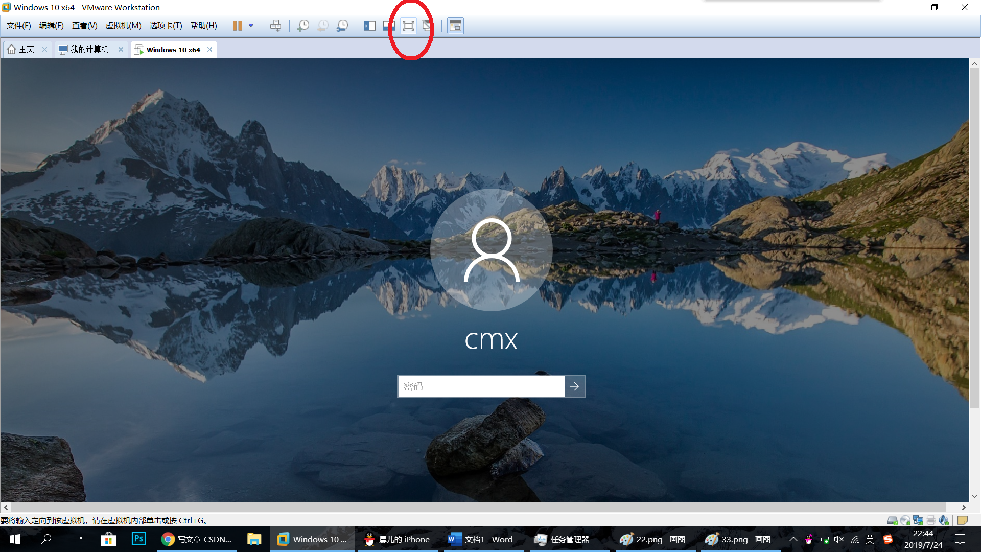This screenshot has height=552, width=981.
Task: Expand hidden system tray icons chevron
Action: click(x=793, y=539)
